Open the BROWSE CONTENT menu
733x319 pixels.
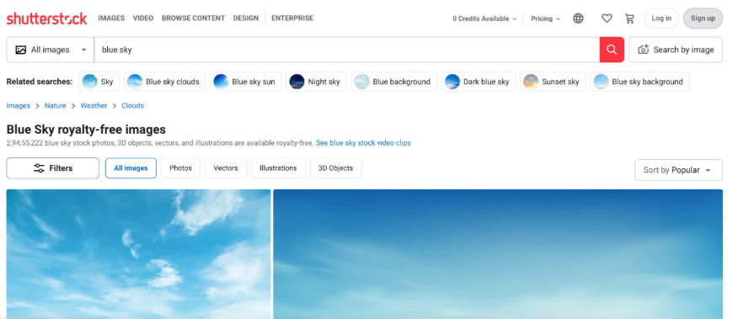(x=193, y=19)
